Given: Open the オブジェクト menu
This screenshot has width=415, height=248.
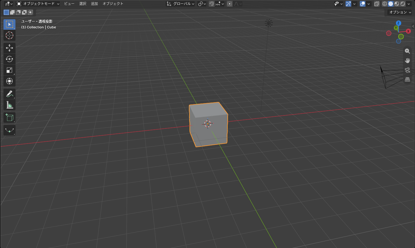Looking at the screenshot, I should point(113,4).
